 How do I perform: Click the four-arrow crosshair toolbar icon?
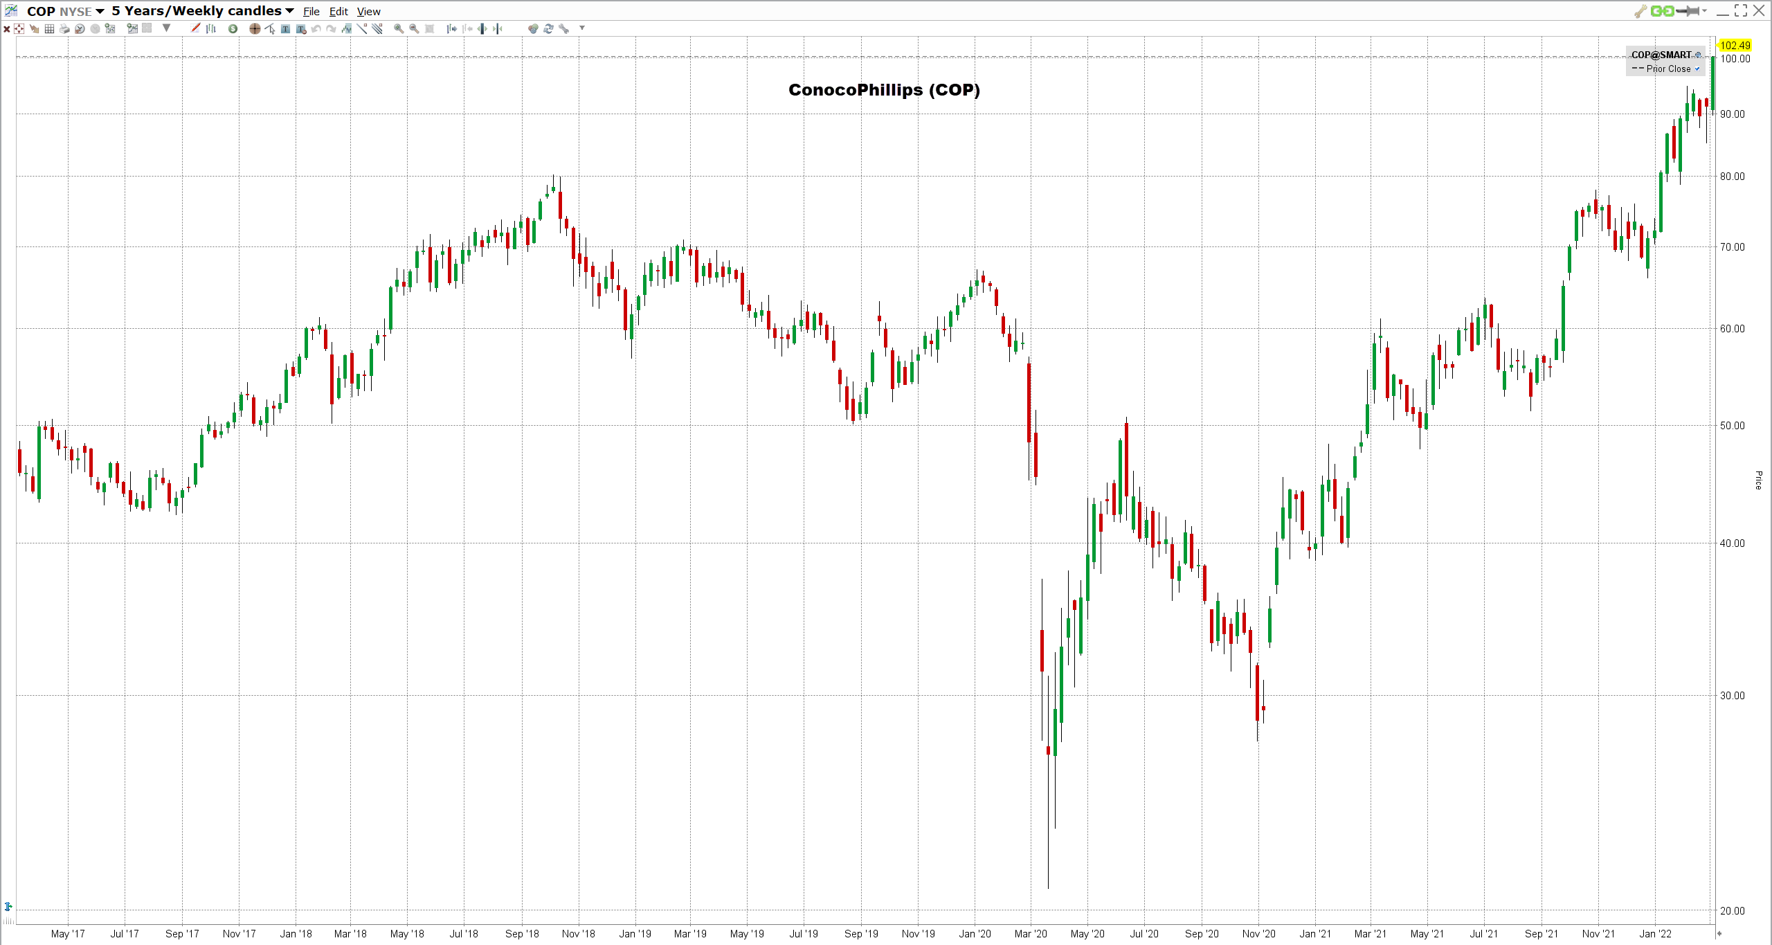pos(19,28)
